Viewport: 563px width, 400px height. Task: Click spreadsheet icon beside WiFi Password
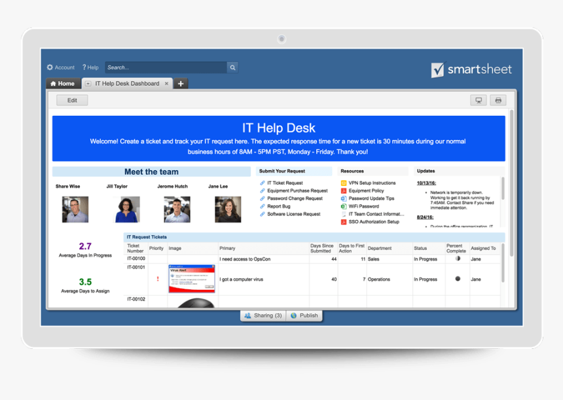tap(344, 206)
